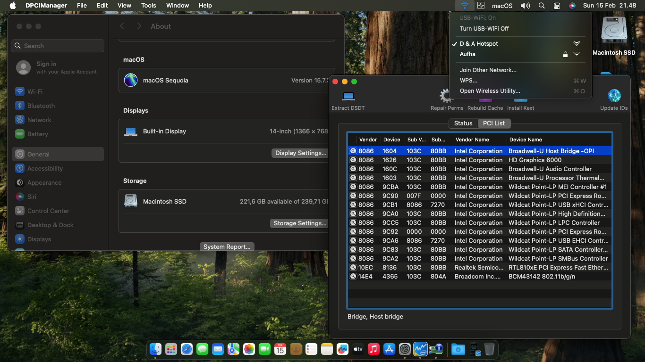Click the Repair Perms gear icon
Image resolution: width=645 pixels, height=362 pixels.
[x=446, y=96]
